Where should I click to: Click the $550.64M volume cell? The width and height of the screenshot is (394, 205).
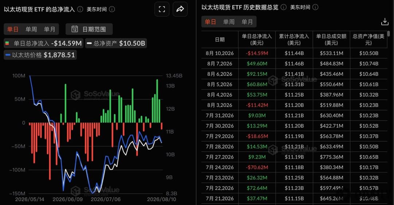[x=331, y=84]
